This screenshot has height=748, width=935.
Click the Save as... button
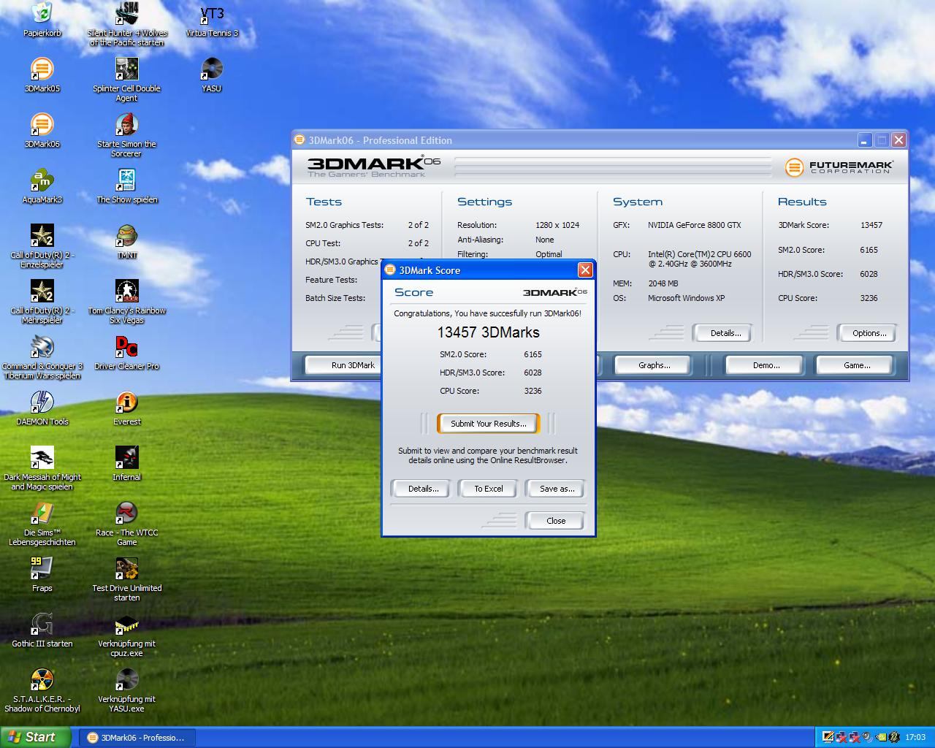557,489
